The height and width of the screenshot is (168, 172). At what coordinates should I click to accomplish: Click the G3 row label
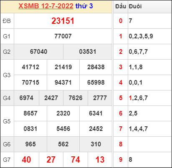coord(7,75)
